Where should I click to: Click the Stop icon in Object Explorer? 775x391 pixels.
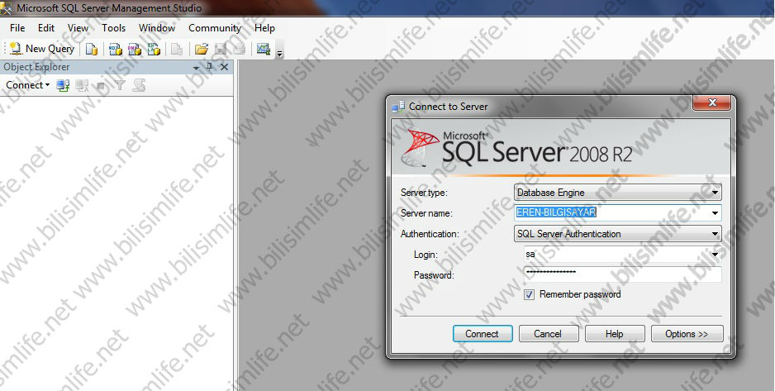coord(101,85)
